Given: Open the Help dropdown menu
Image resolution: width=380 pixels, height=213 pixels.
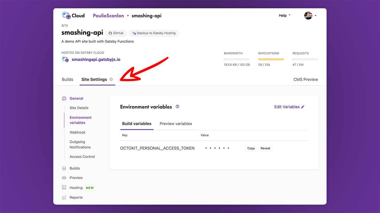Looking at the screenshot, I should (284, 15).
